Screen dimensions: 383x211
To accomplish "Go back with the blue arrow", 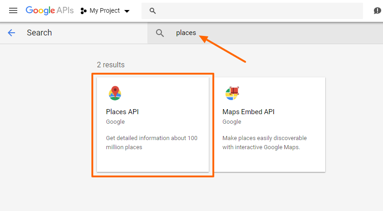I will 11,33.
